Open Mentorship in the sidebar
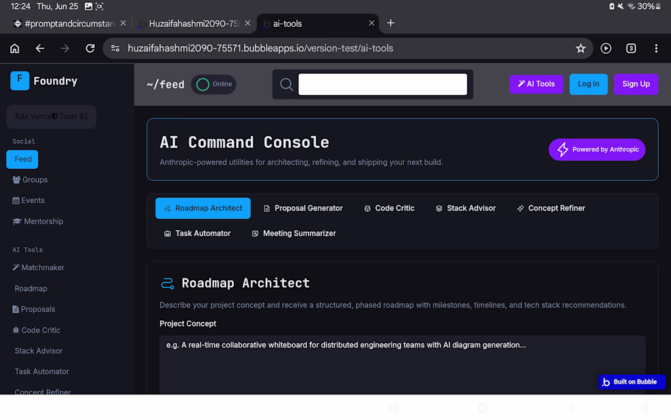The width and height of the screenshot is (671, 420). [x=38, y=222]
